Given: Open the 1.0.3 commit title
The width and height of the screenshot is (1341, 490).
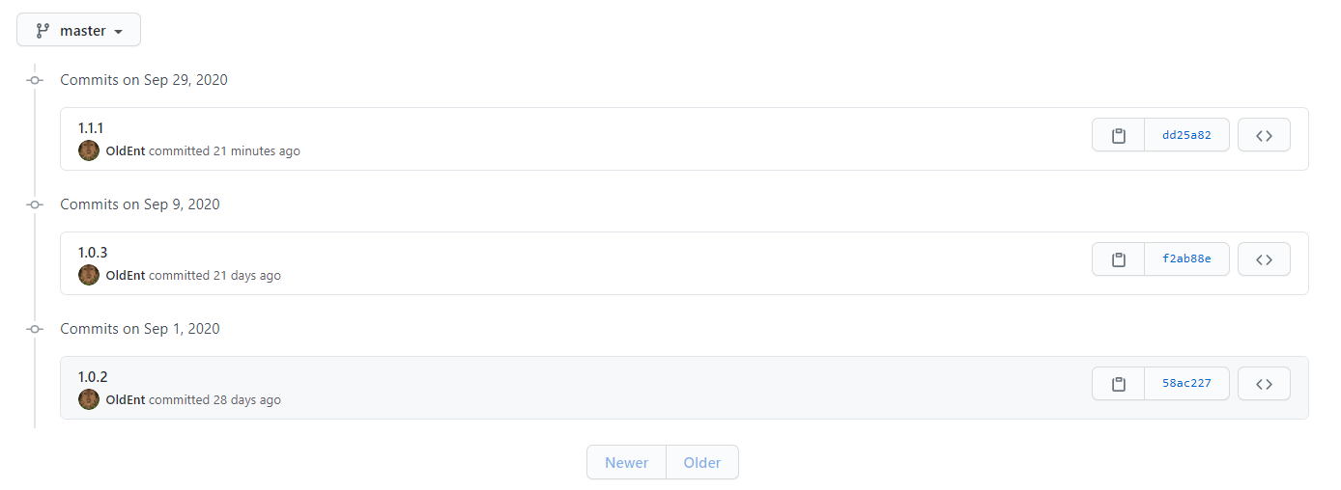Looking at the screenshot, I should point(93,253).
